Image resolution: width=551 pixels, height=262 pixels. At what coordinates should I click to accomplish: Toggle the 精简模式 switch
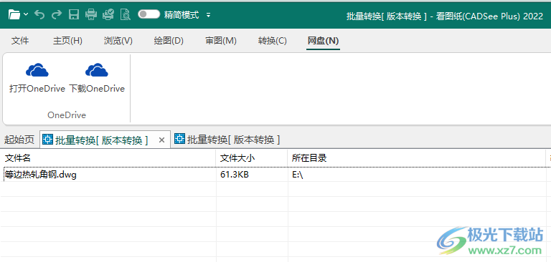click(x=149, y=14)
